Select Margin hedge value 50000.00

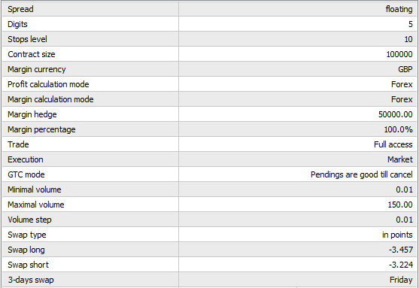click(395, 114)
